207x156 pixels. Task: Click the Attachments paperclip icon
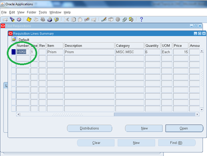pyautogui.click(x=124, y=19)
